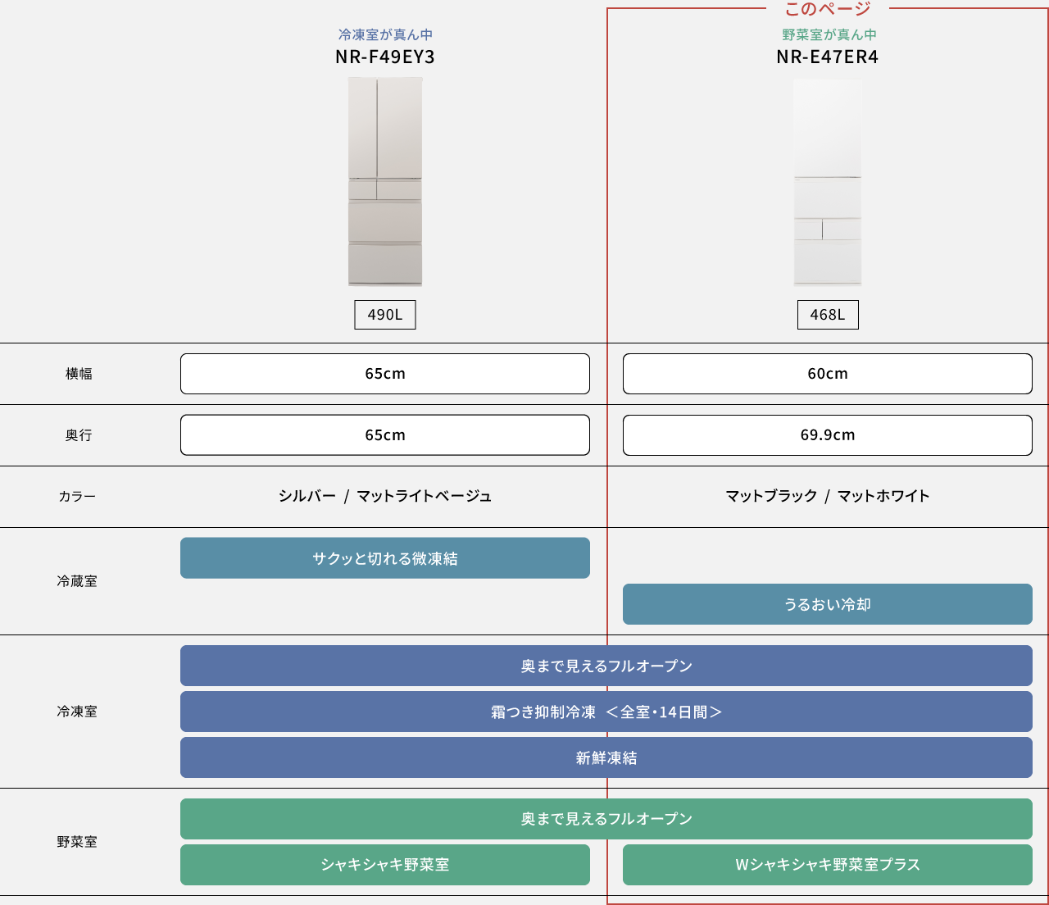
Task: Open the NR-E47ER4 refrigerator product image
Action: point(828,182)
